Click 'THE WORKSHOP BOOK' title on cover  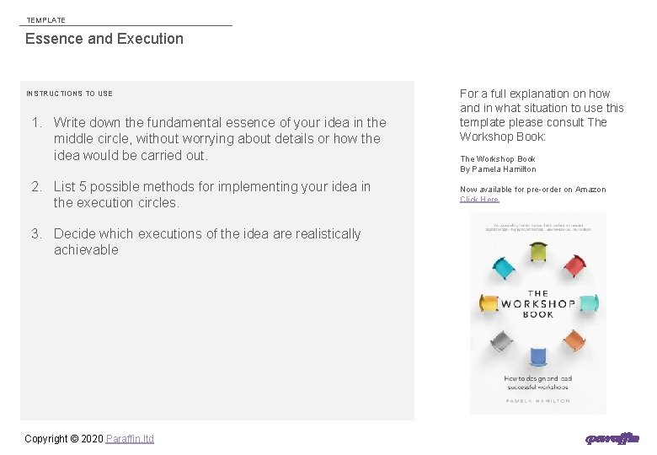(x=538, y=304)
